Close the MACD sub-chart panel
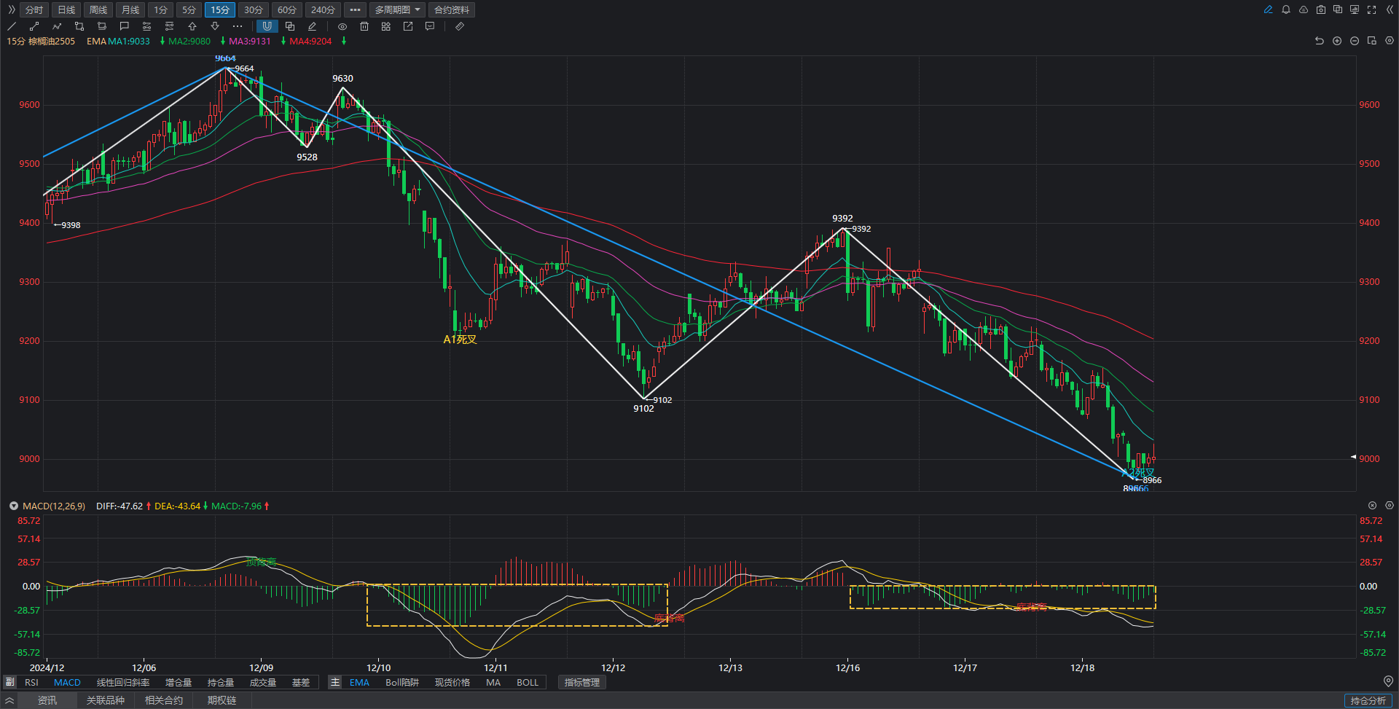Viewport: 1399px width, 709px height. click(1372, 505)
